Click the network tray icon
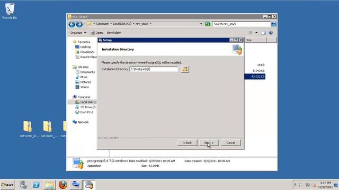 (307, 185)
